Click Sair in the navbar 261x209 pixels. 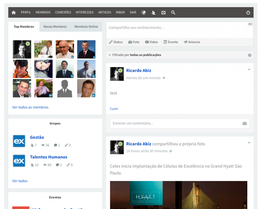pos(133,12)
